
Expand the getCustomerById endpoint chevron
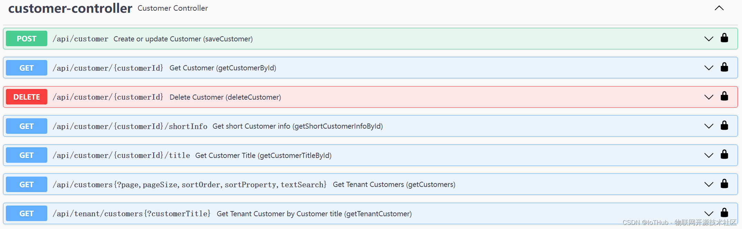709,68
